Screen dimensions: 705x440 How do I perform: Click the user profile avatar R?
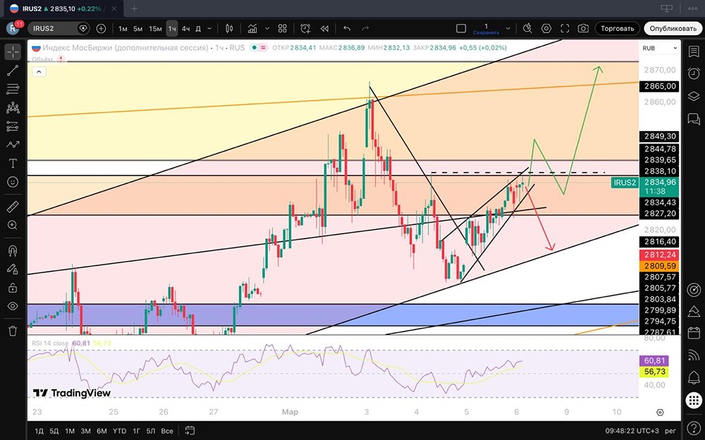point(13,28)
